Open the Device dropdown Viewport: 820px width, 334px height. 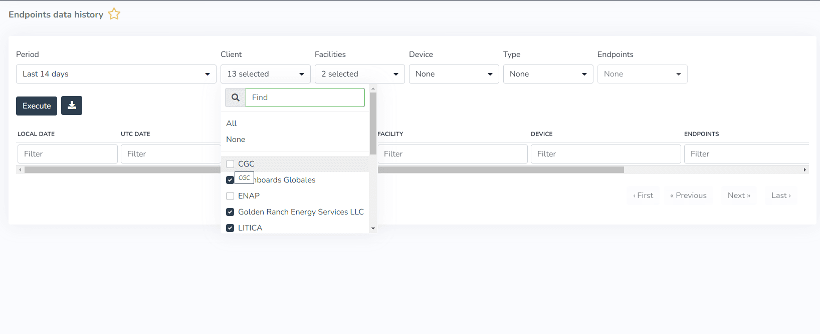(454, 74)
